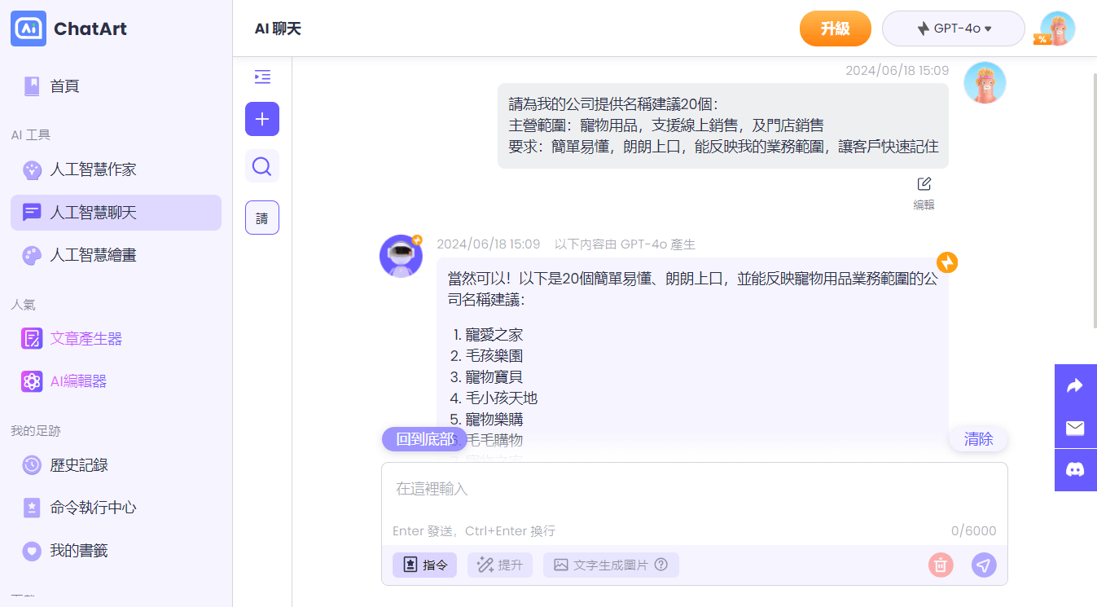Click the orange lightning badge on reply

tap(947, 262)
